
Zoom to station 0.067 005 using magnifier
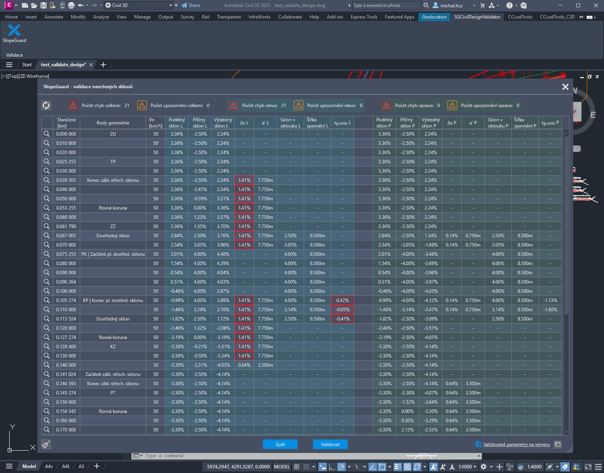pyautogui.click(x=47, y=235)
